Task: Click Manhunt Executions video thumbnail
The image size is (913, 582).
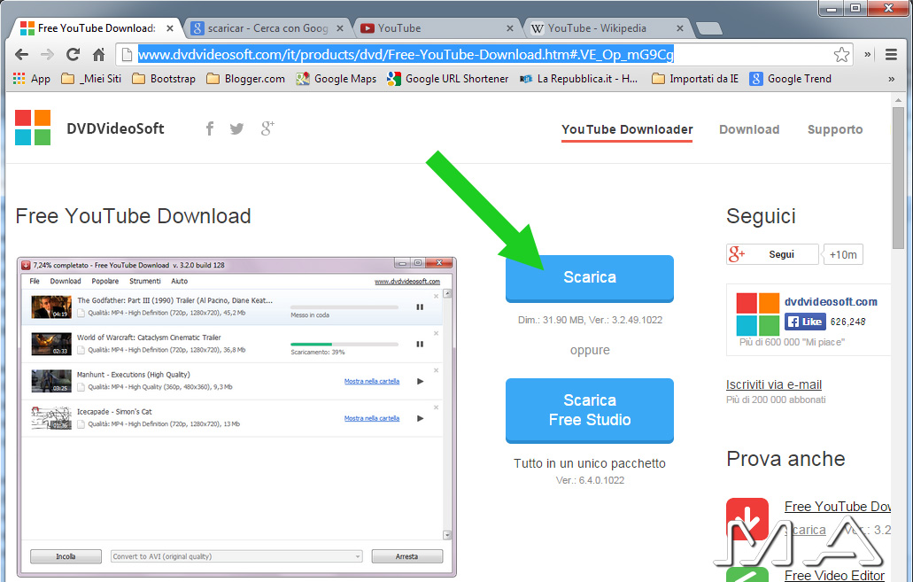Action: click(51, 381)
